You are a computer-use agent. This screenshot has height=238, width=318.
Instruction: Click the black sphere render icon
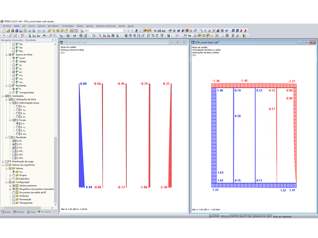[x=218, y=30]
